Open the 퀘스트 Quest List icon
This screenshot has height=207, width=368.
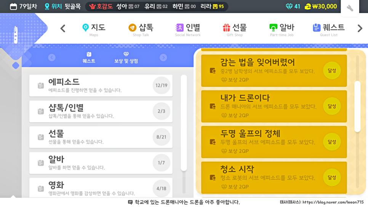[317, 27]
